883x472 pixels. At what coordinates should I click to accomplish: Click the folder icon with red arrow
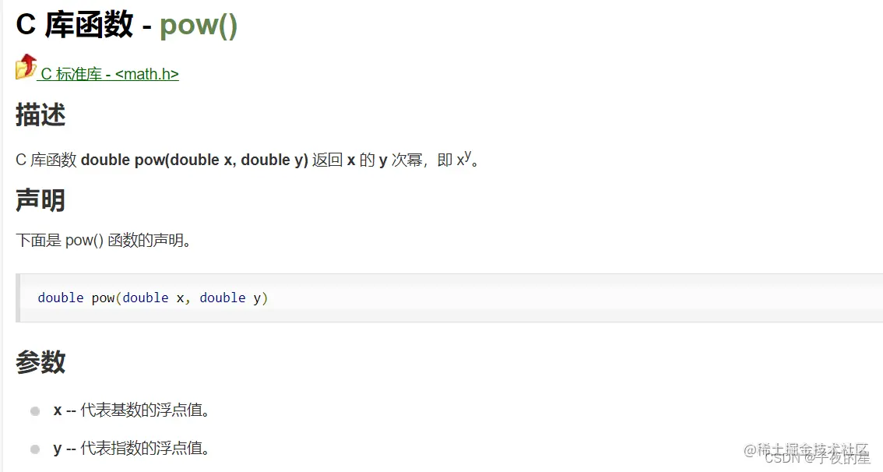click(x=26, y=66)
